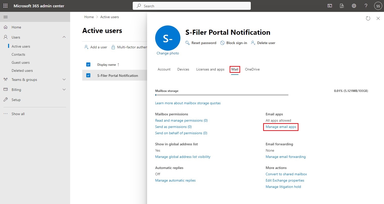The image size is (384, 204).
Task: Click the Teams & groups icon
Action: point(6,80)
